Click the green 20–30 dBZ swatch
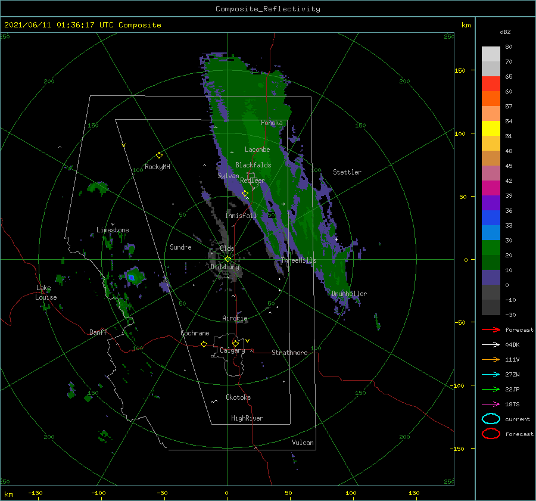The width and height of the screenshot is (536, 501). 491,248
